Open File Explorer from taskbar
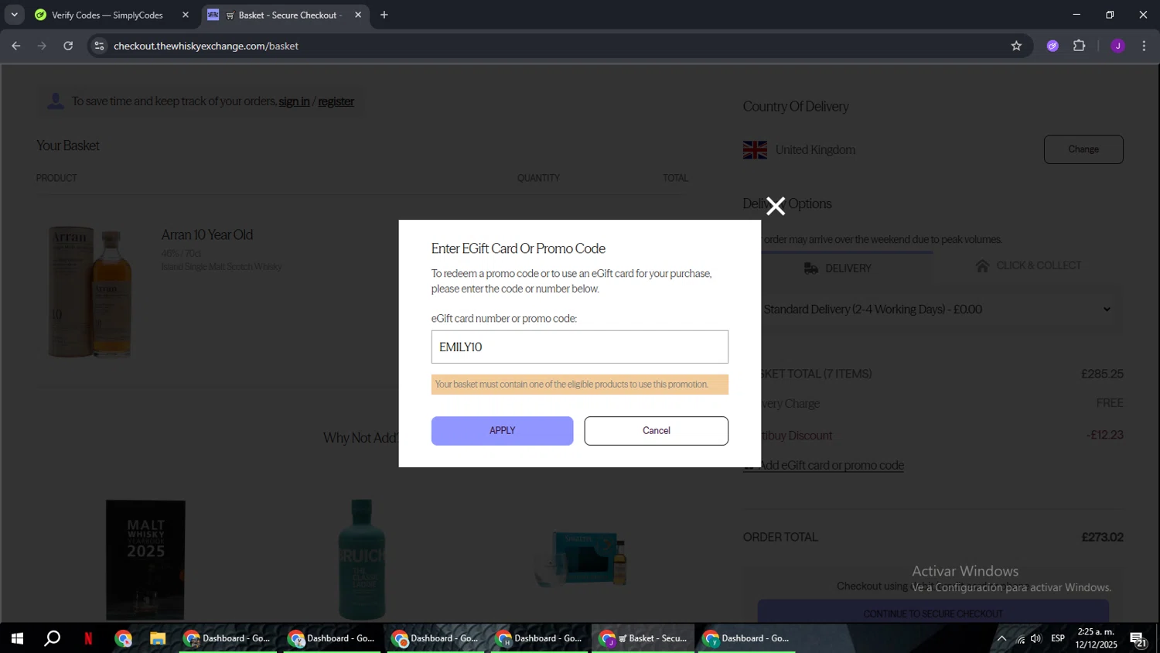Viewport: 1160px width, 653px height. click(158, 638)
